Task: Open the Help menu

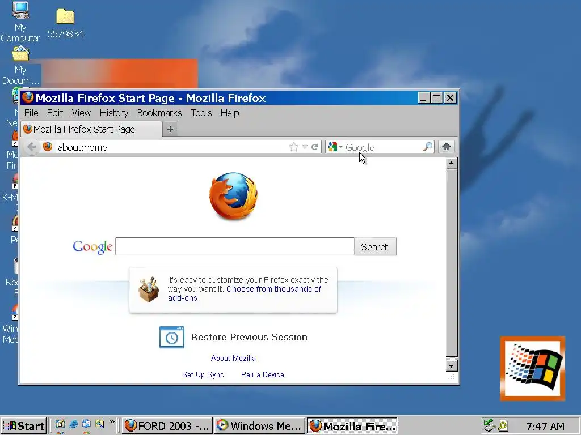Action: (x=230, y=113)
